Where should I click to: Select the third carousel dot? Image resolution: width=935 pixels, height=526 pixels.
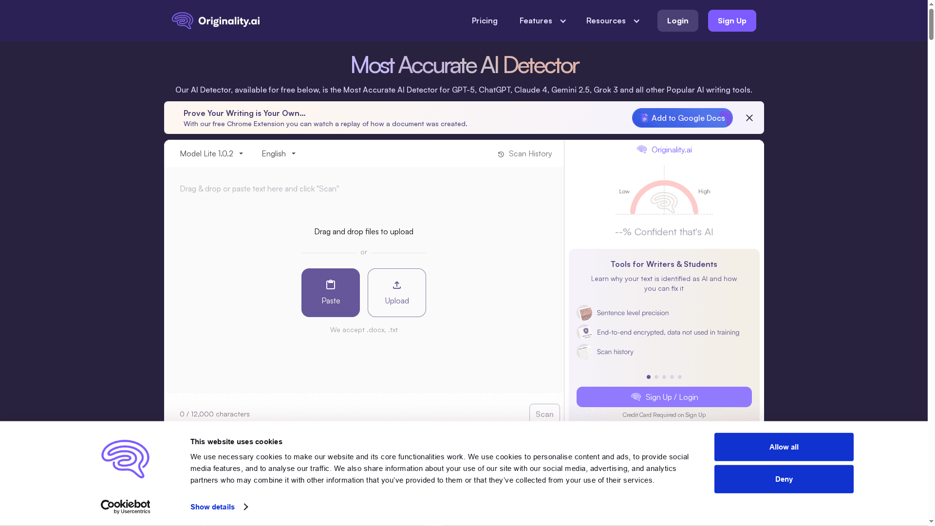664,377
